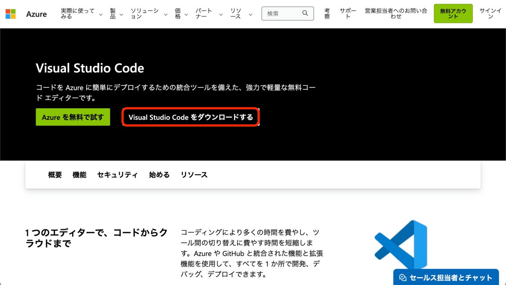This screenshot has width=506, height=285.
Task: Click the 無料アカウント button
Action: click(453, 13)
